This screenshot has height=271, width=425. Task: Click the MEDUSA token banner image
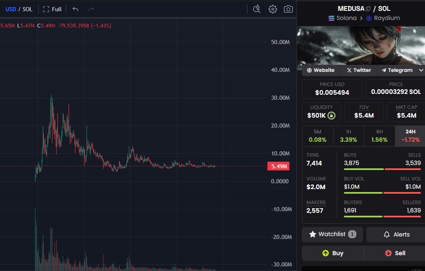coord(361,45)
